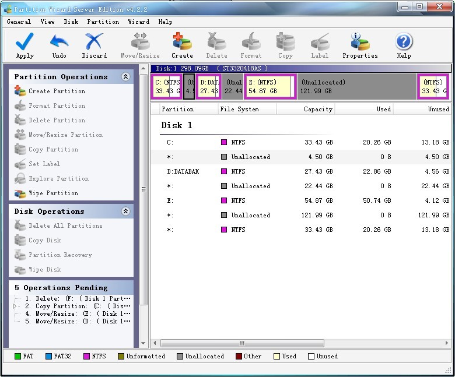The image size is (455, 377).
Task: Click the Delete Partition sidebar icon
Action: 20,120
